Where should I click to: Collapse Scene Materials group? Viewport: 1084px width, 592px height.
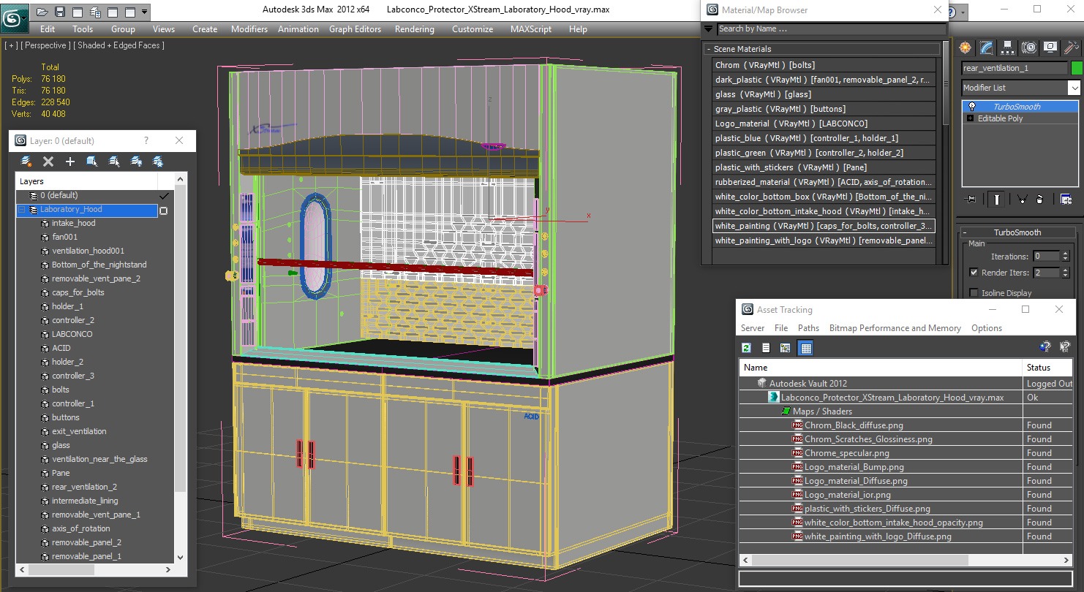pyautogui.click(x=708, y=49)
